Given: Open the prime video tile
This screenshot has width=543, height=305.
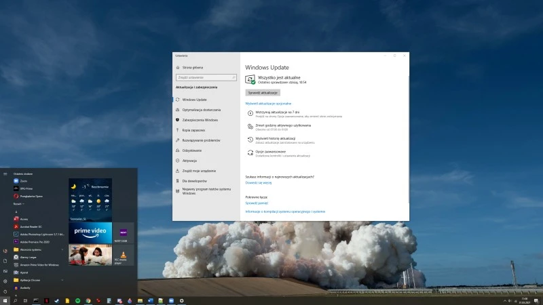Looking at the screenshot, I should (90, 232).
